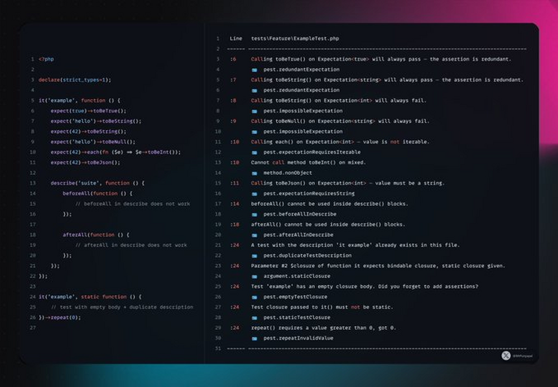Click the blue icon next to pest.duplicateTestDescription
The image size is (558, 387).
click(x=254, y=256)
